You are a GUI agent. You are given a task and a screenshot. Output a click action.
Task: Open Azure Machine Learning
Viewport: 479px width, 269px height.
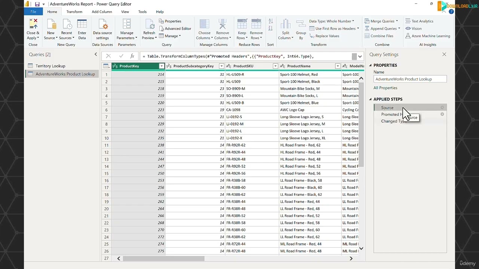428,36
